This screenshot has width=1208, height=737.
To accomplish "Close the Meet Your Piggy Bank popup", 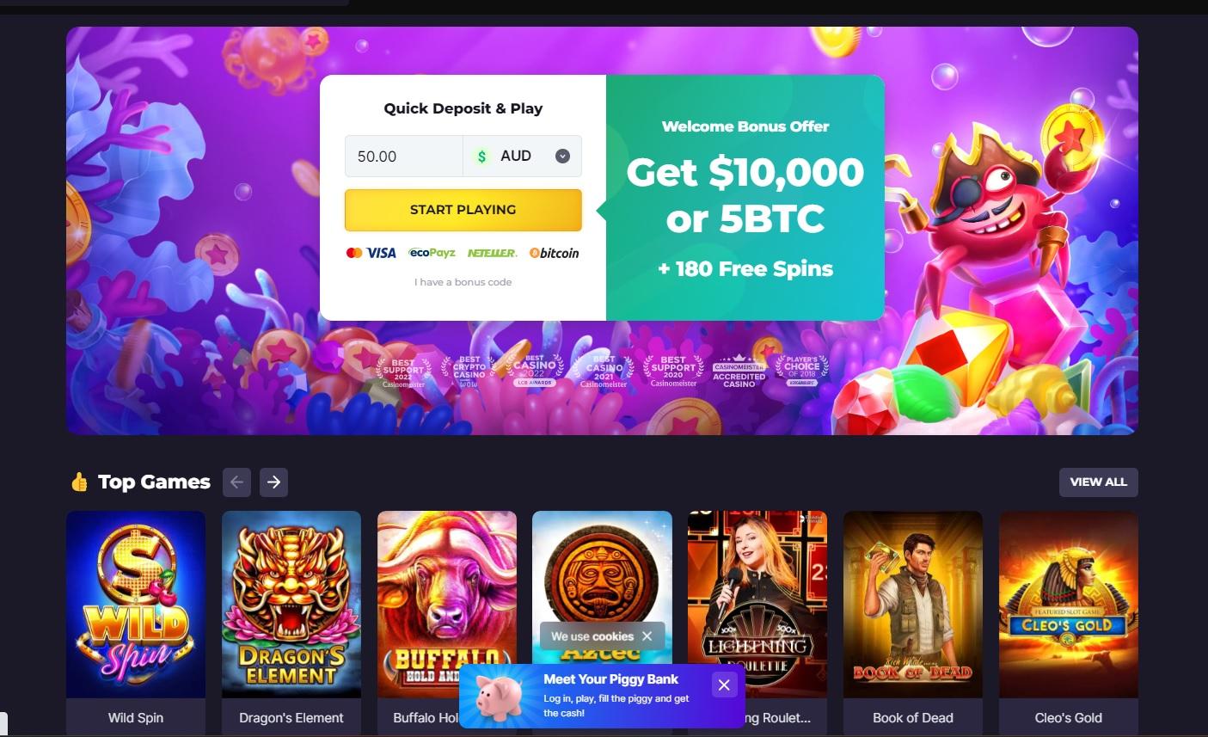I will [x=724, y=685].
